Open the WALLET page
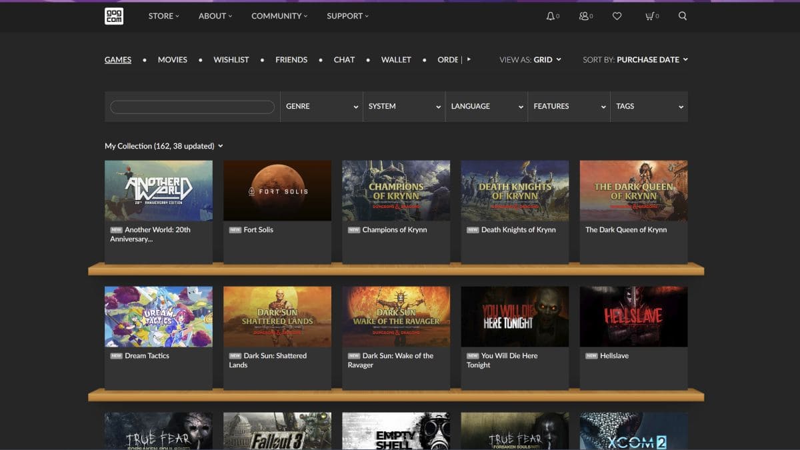800x450 pixels. [x=396, y=59]
